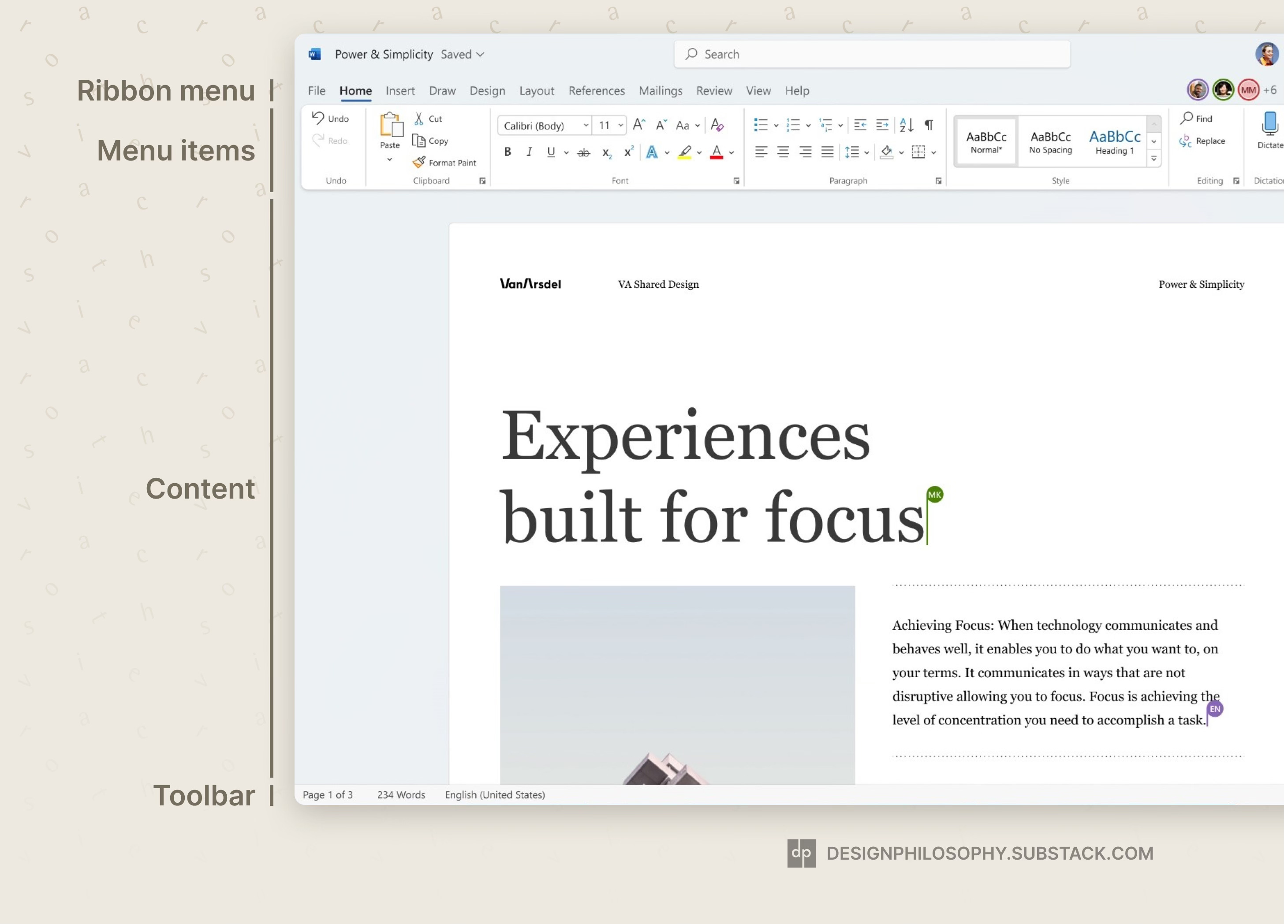Click the Format Painter brush icon

pyautogui.click(x=419, y=163)
